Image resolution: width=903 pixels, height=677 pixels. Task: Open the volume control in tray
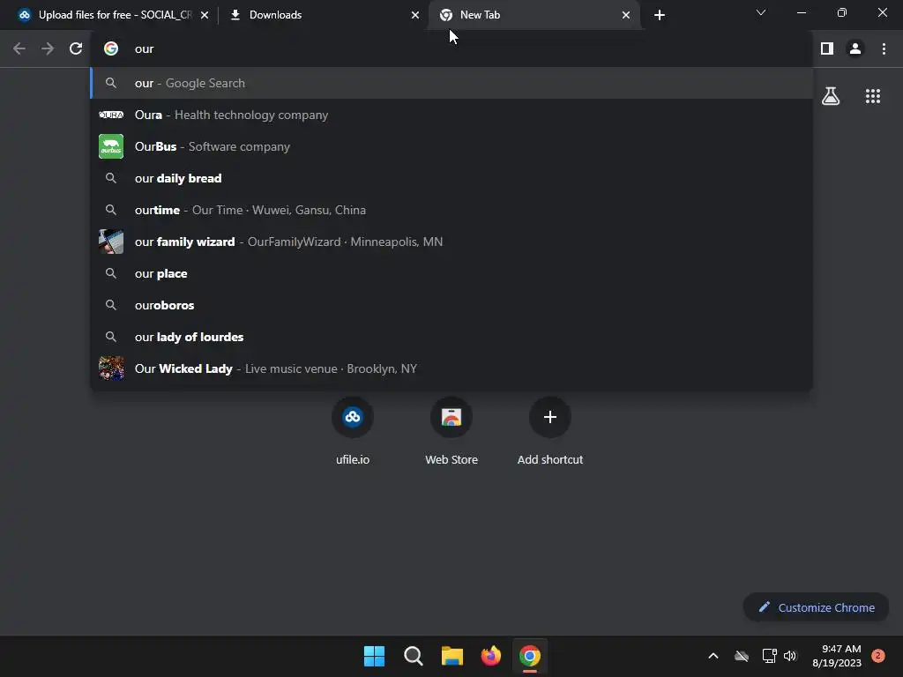790,656
